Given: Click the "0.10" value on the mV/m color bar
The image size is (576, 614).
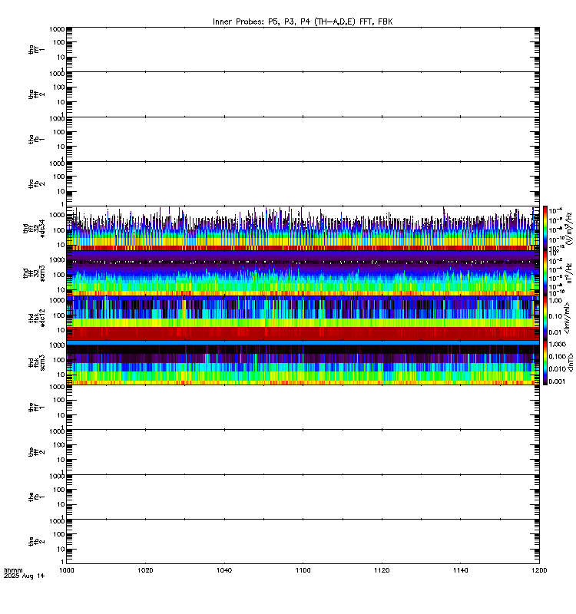Looking at the screenshot, I should [x=555, y=316].
